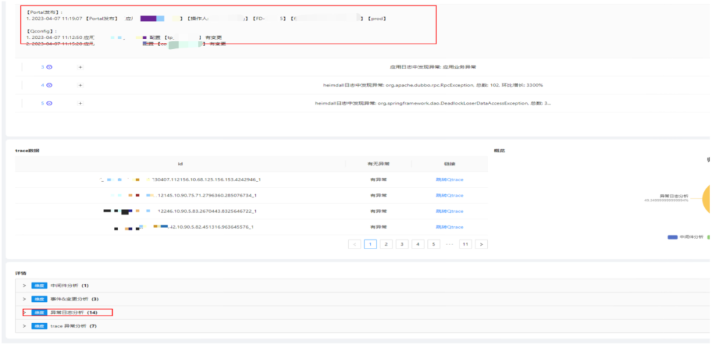
Task: Select the DeadlockLoserDataAccessException log row text
Action: [x=432, y=103]
